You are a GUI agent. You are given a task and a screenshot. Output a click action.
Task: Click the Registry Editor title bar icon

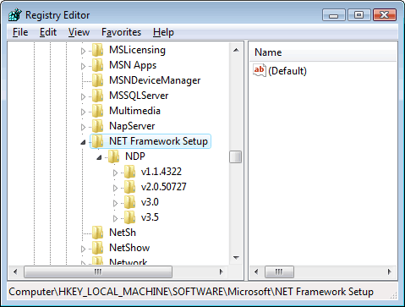tap(14, 15)
